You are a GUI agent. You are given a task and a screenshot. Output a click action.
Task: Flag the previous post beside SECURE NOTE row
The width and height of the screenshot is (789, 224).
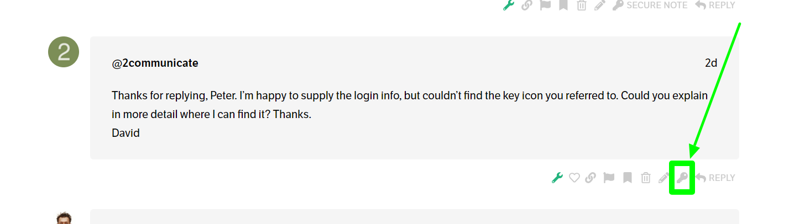[x=545, y=5]
